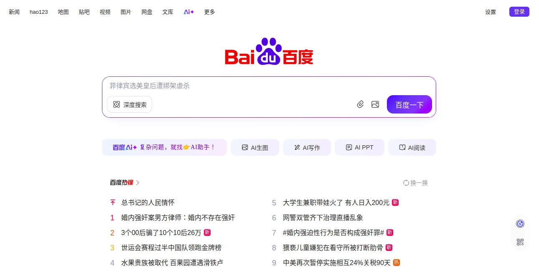539x278 pixels.
Task: Click the 新 badge after #婚内强迫性行为 headline
Action: pyautogui.click(x=390, y=233)
